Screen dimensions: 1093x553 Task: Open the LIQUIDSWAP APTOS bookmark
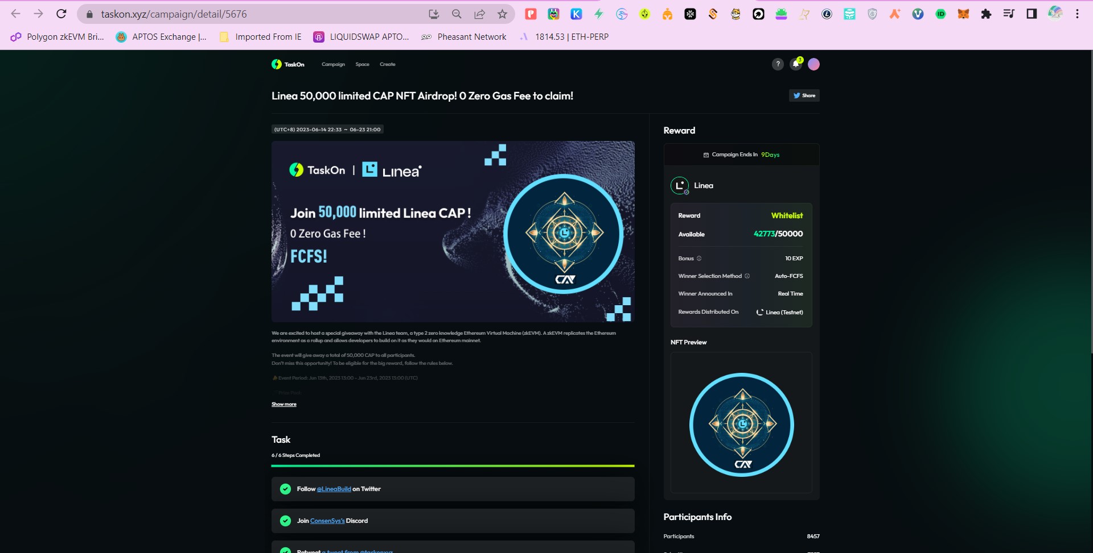point(361,37)
